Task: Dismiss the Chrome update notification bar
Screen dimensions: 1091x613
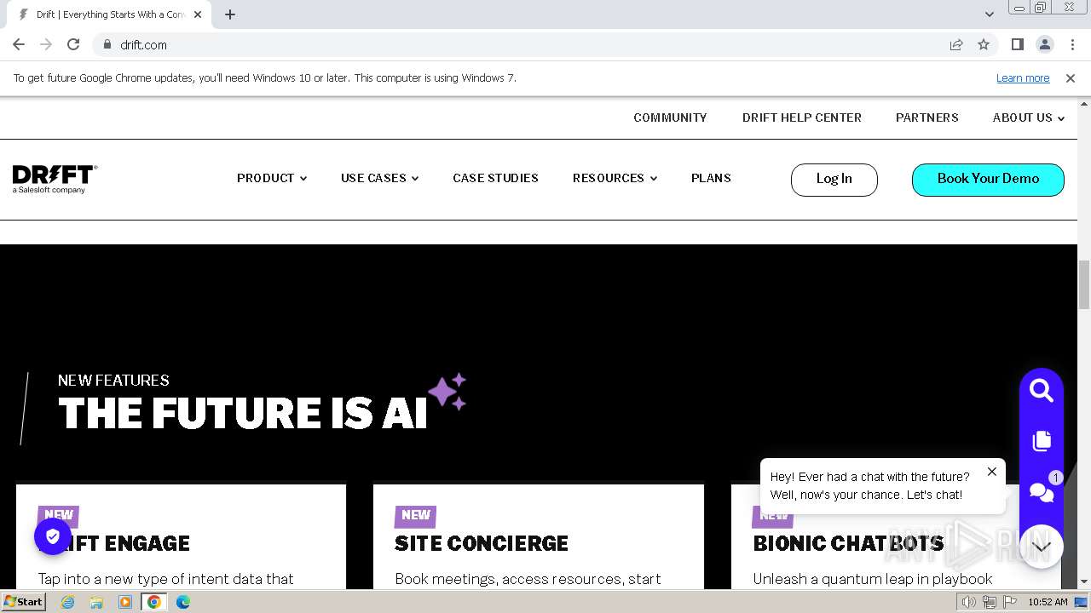Action: pyautogui.click(x=1071, y=77)
